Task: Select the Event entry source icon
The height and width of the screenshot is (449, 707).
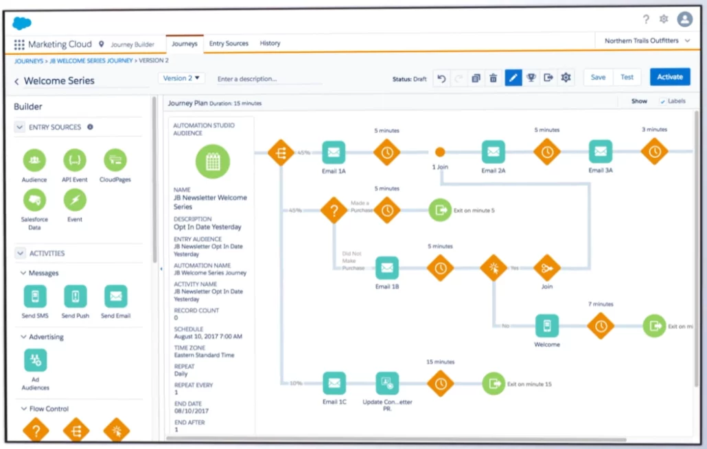Action: (x=74, y=200)
